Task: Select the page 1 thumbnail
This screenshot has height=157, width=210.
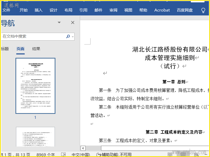Action: [x=35, y=86]
